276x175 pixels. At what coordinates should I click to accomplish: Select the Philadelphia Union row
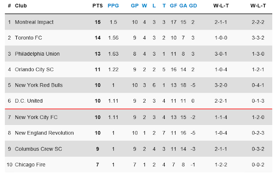click(x=138, y=53)
